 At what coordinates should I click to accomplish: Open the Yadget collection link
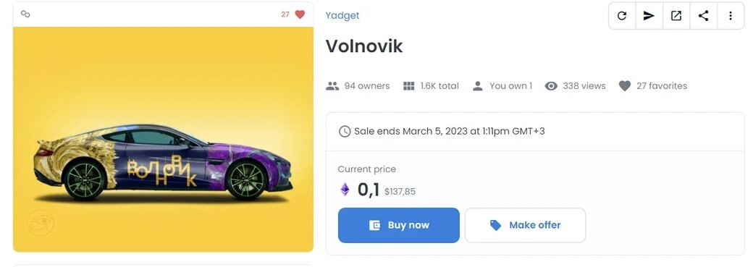click(x=342, y=15)
